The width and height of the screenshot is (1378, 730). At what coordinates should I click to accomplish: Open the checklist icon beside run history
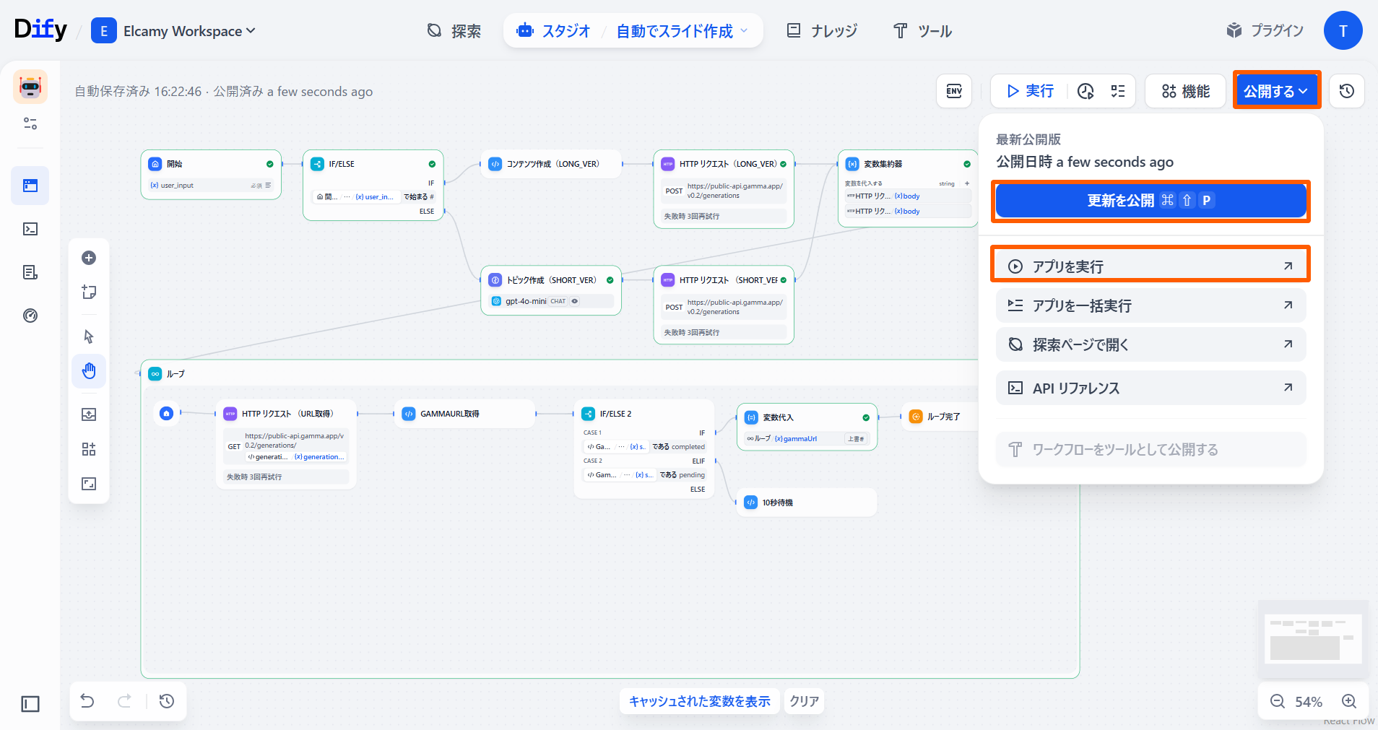tap(1118, 91)
